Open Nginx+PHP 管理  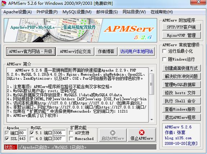181,35
